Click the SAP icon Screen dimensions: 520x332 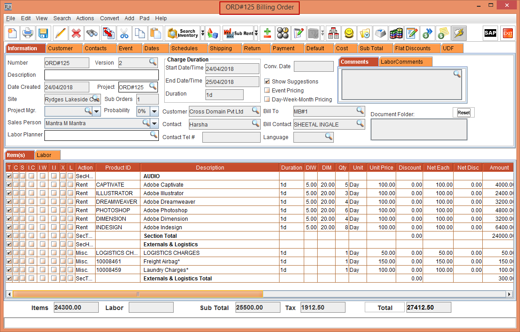point(490,33)
